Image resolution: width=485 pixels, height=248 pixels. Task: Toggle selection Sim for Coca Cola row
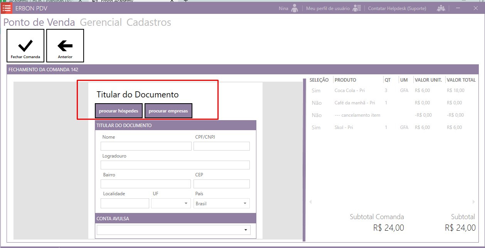pos(316,90)
